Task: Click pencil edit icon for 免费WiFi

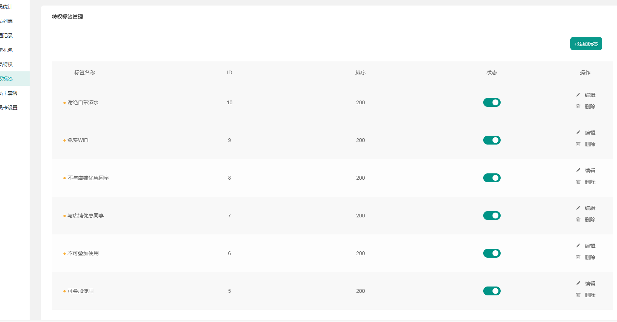Action: 578,132
